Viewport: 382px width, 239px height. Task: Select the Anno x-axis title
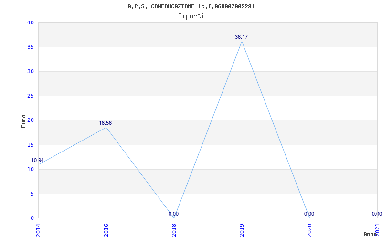[x=370, y=234]
